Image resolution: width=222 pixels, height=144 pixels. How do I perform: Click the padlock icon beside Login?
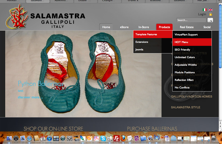click(211, 14)
